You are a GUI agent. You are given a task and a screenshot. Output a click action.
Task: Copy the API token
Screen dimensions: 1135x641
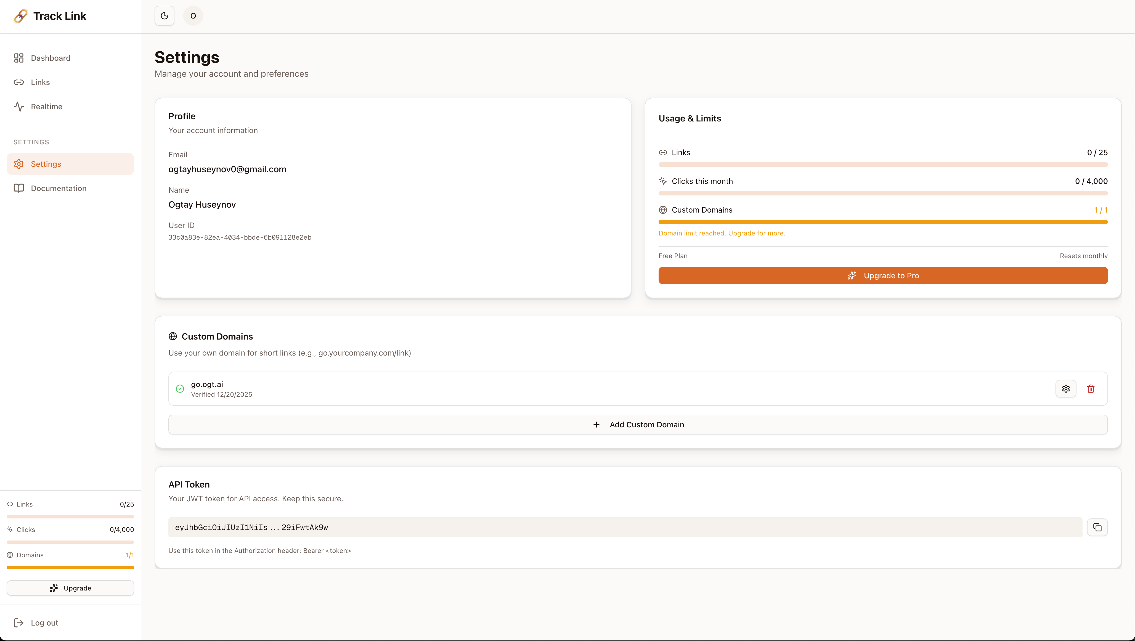[1097, 527]
